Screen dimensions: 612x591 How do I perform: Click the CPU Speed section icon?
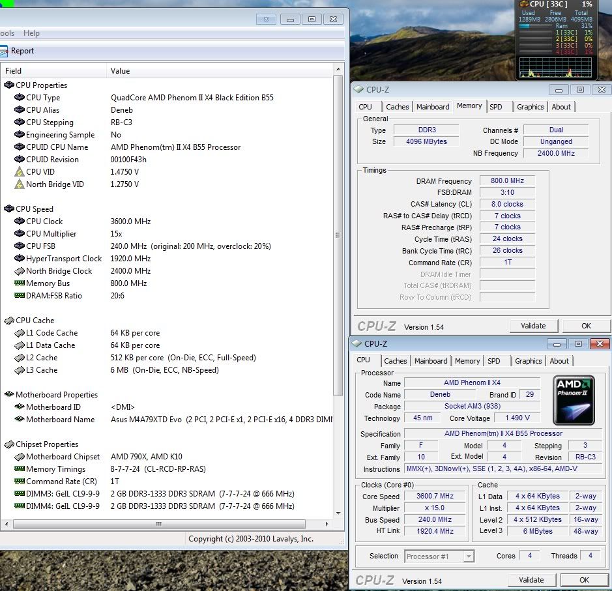8,209
